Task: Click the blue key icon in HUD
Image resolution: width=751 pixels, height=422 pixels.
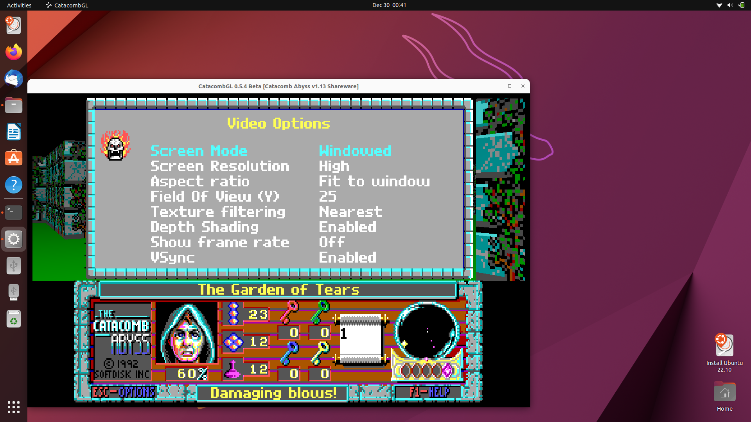Action: (x=290, y=353)
